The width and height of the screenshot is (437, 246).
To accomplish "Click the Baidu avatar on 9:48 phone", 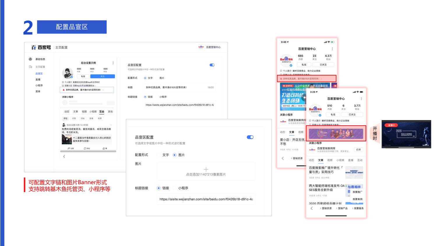I will [286, 60].
